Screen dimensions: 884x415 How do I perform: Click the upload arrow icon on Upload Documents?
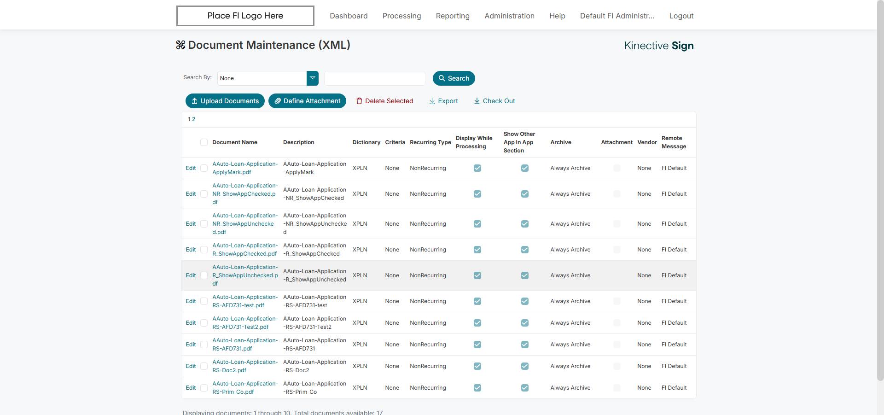[194, 101]
